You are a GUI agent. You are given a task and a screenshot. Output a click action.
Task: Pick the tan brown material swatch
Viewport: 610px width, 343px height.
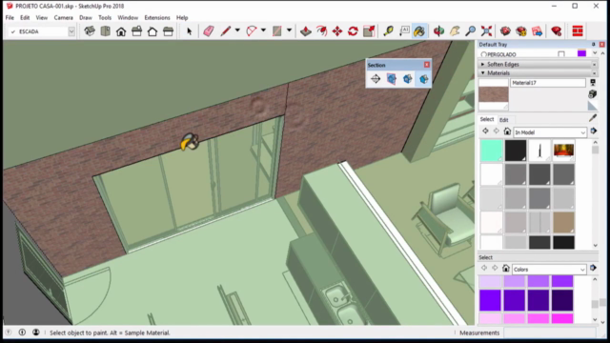563,222
